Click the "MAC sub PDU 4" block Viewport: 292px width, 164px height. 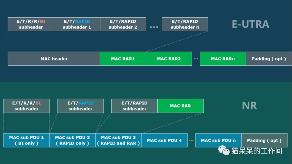[x=164, y=140]
